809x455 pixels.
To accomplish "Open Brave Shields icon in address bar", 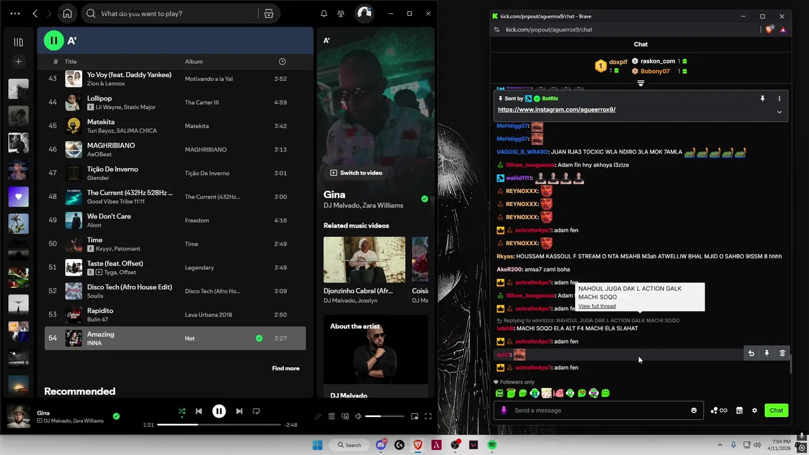I will [x=769, y=29].
